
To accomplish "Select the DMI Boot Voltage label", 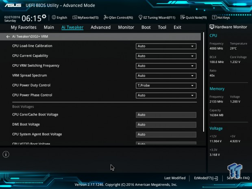I will (26, 124).
